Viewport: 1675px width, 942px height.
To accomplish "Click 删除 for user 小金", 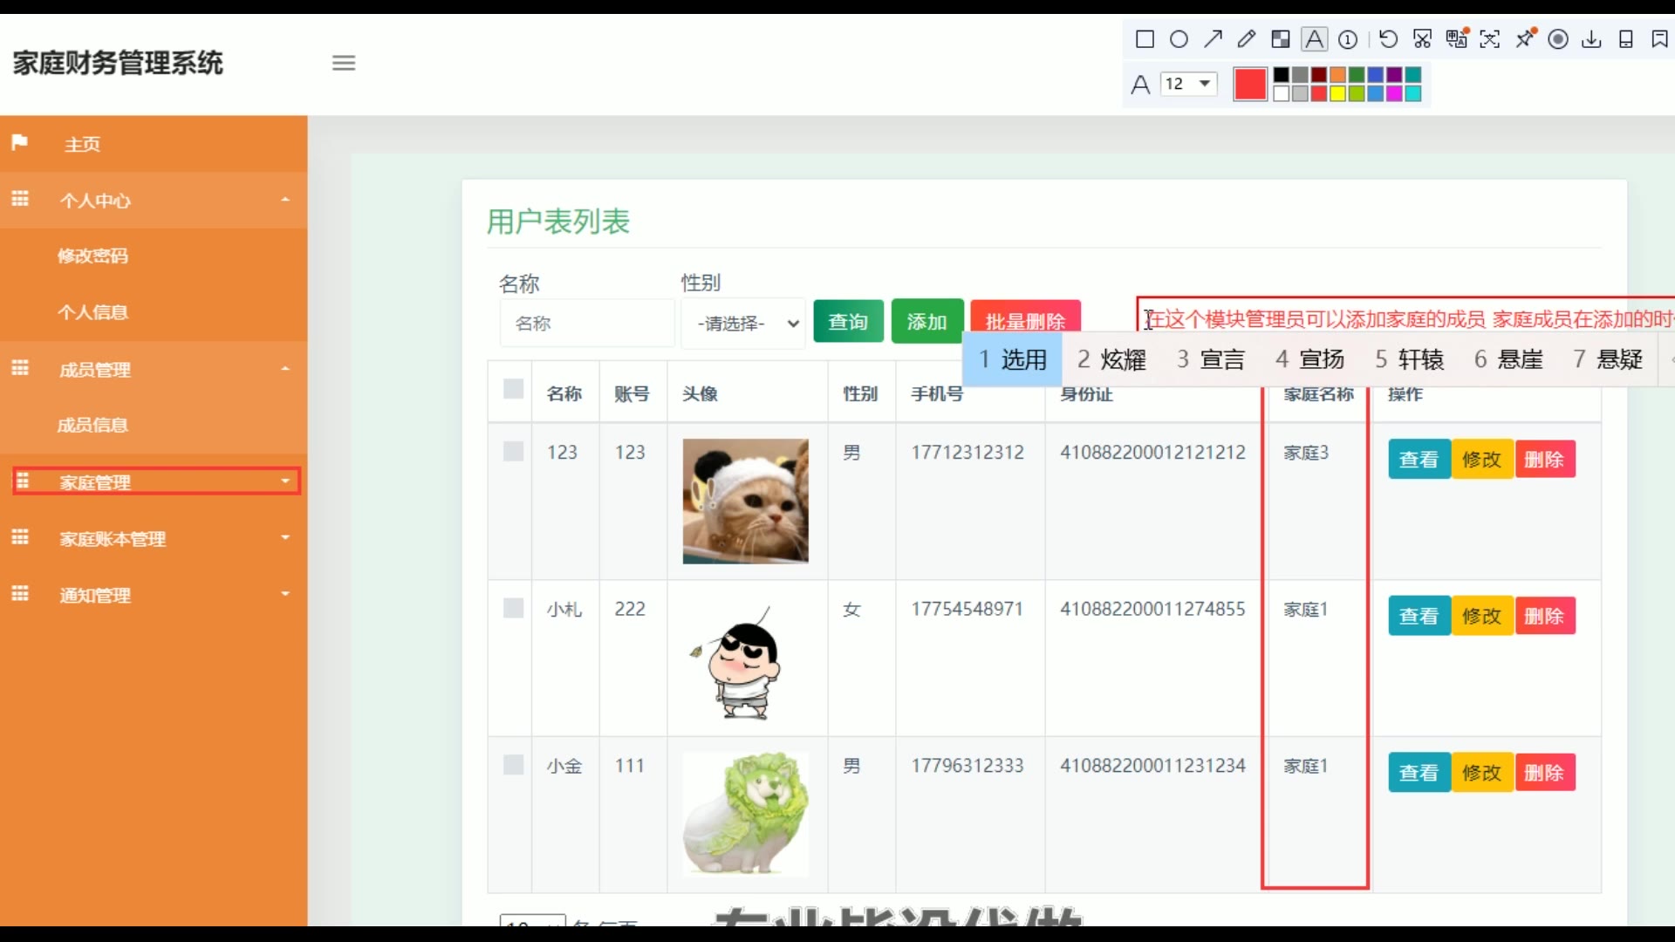I will pos(1544,772).
